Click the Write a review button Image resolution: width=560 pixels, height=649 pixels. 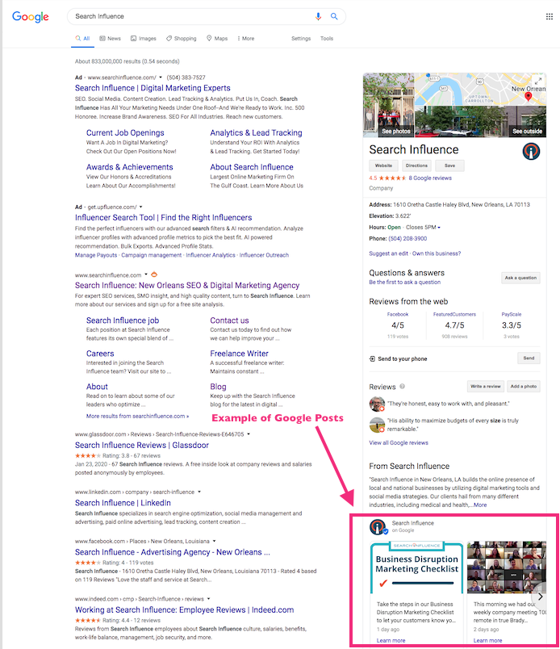(485, 387)
